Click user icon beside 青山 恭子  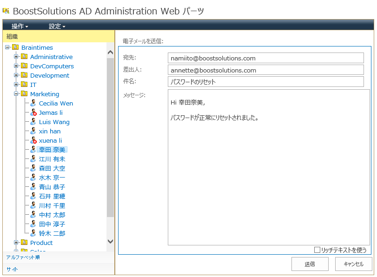tap(33, 186)
